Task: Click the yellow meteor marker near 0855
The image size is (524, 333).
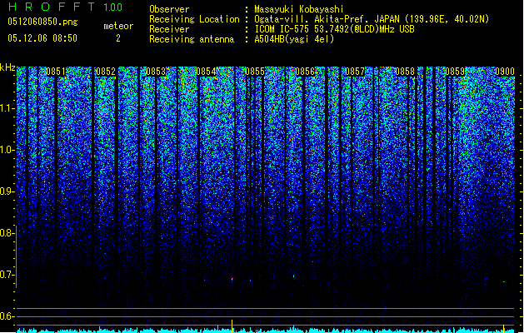Action: [232, 326]
